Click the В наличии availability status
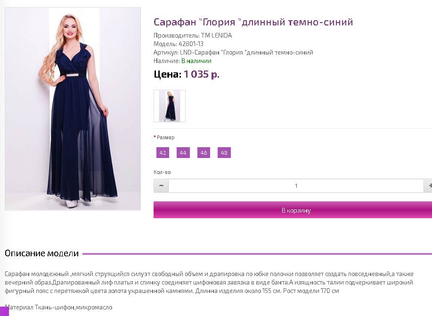This screenshot has height=316, width=432. tap(196, 61)
